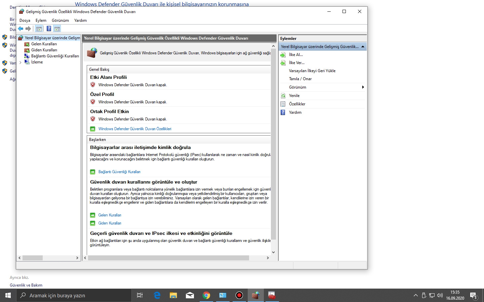Select the Gelen Kuralları node in the tree
Screen dimensions: 484x302
[44, 44]
